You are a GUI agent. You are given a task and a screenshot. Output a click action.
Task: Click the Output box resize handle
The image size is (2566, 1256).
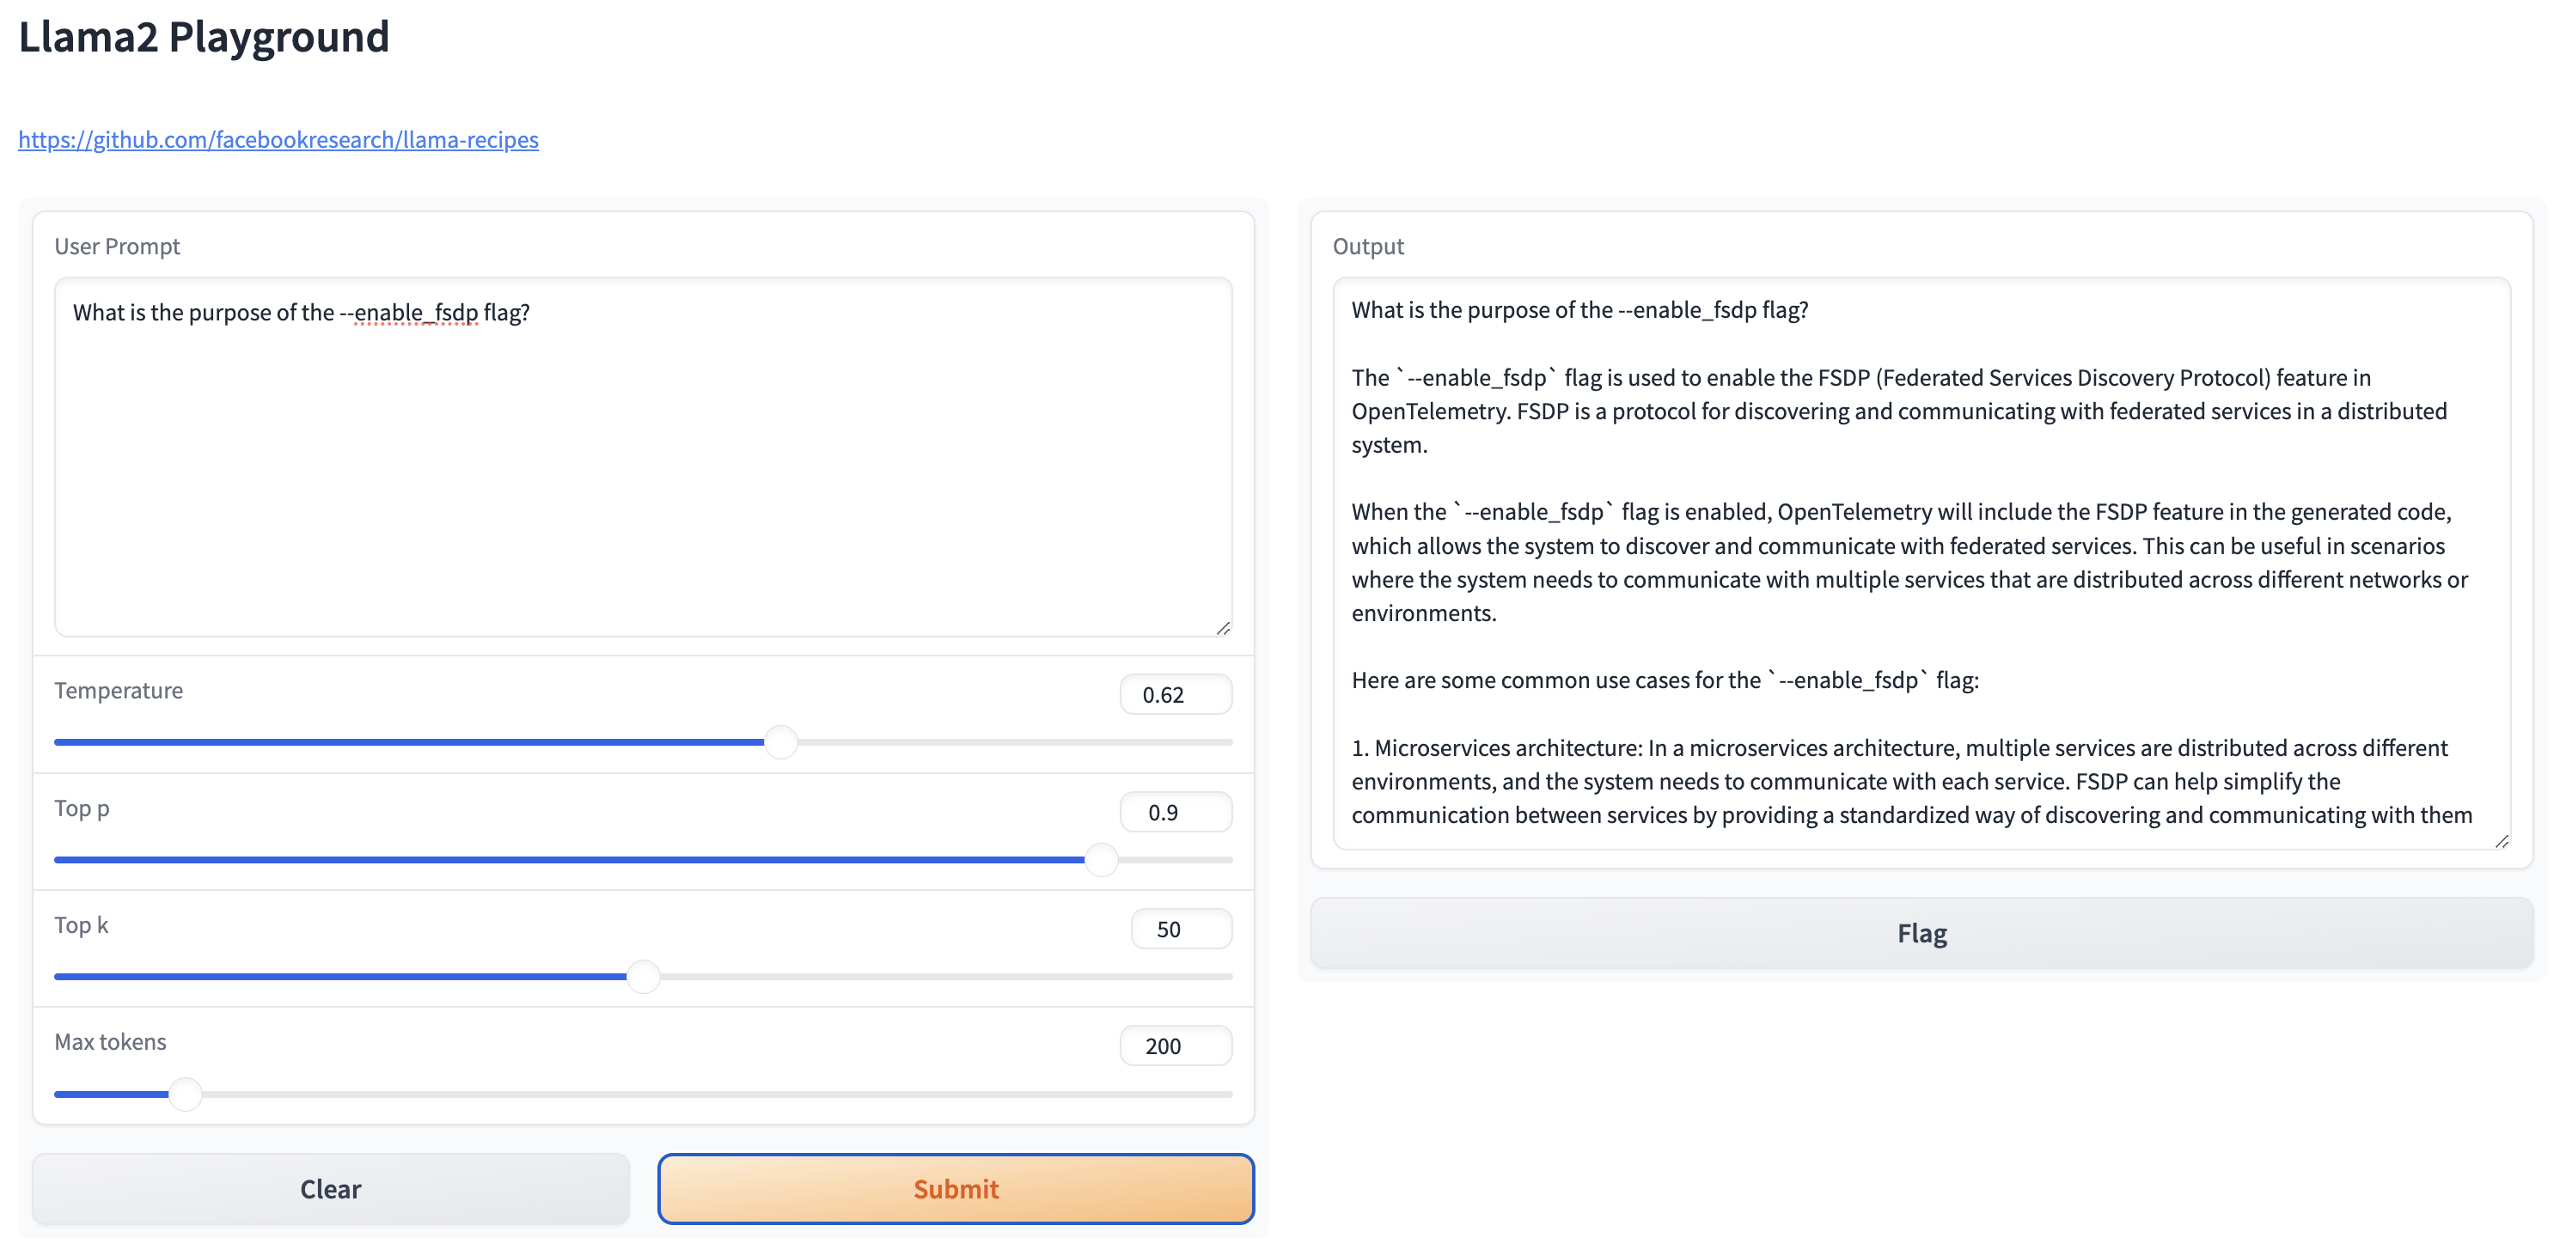(x=2502, y=844)
